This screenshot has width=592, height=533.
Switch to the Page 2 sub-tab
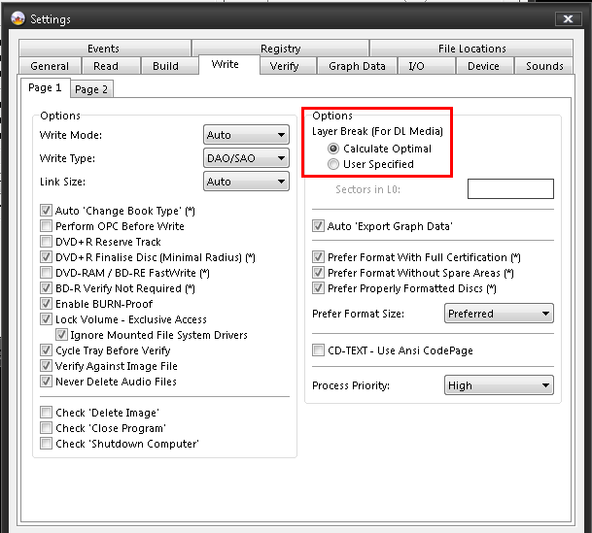point(91,89)
